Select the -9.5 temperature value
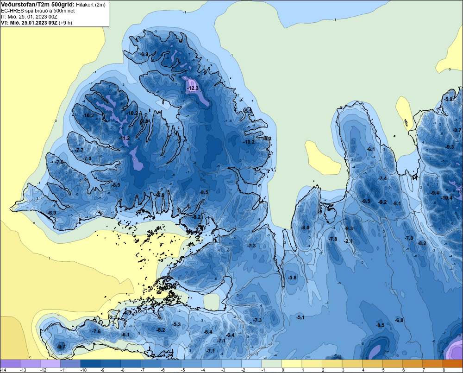The image size is (463, 373). coord(366,201)
